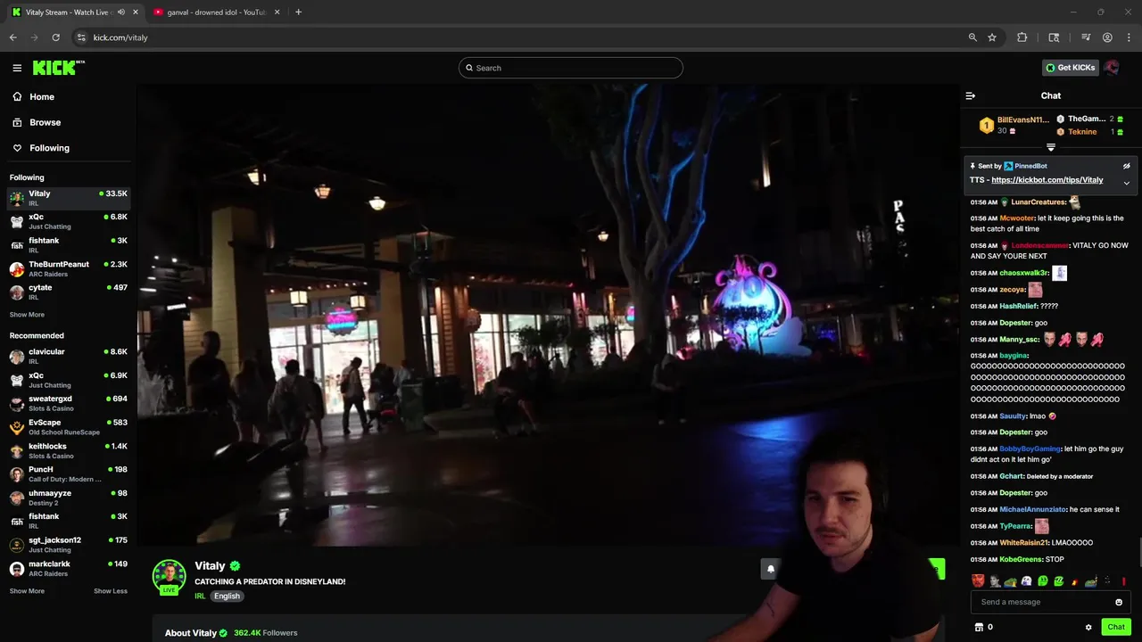Click LunarCreatures username in chat
The width and height of the screenshot is (1142, 642).
coord(1039,202)
